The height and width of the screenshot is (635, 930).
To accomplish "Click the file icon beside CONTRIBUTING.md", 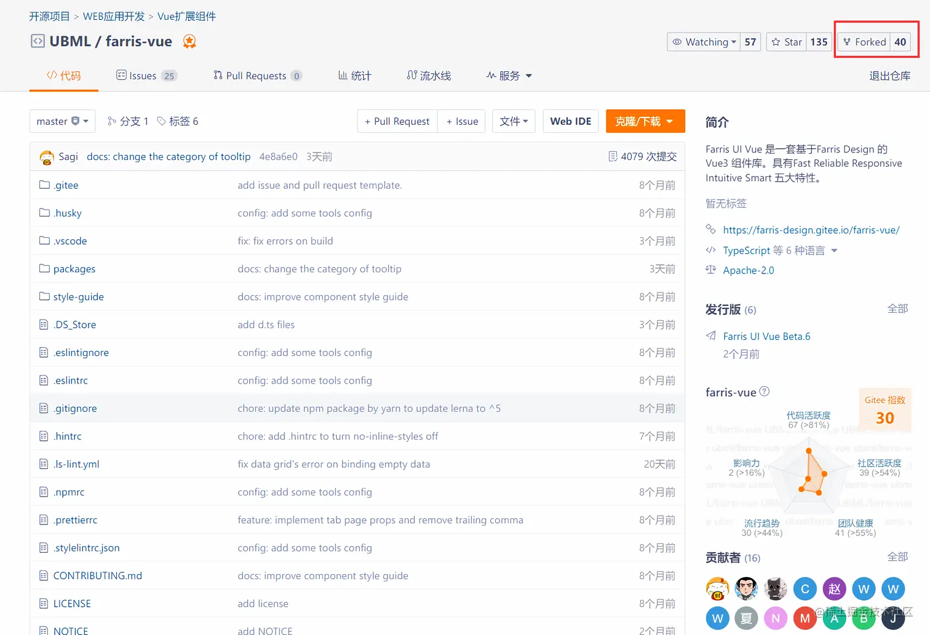I will pyautogui.click(x=44, y=575).
